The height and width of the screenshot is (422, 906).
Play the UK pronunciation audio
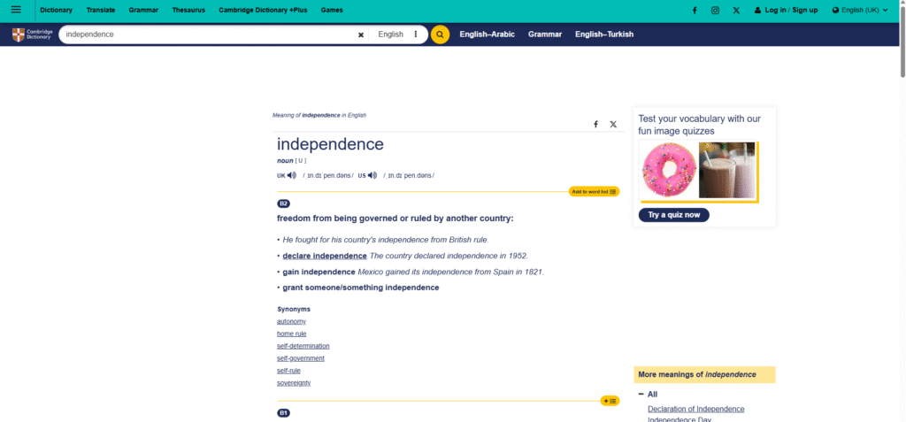click(292, 175)
